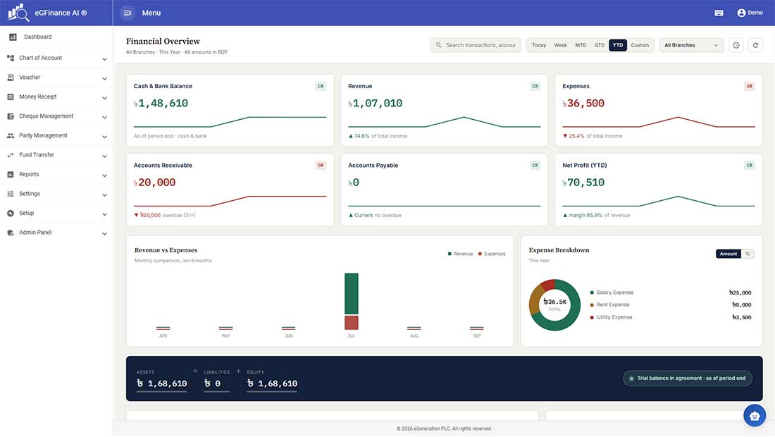Expand the Settings menu chevron
Image resolution: width=775 pixels, height=437 pixels.
104,195
